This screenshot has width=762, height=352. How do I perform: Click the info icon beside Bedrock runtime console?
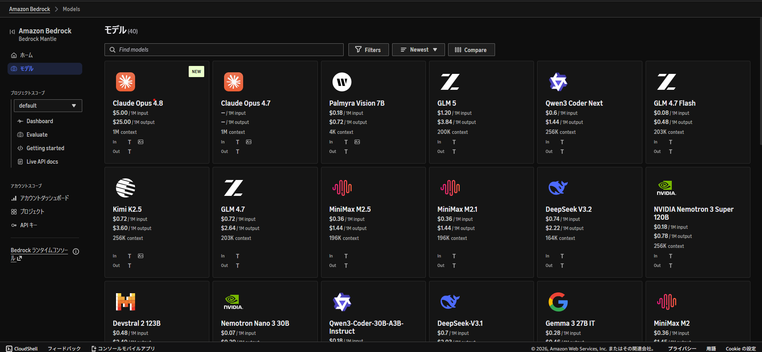[76, 251]
